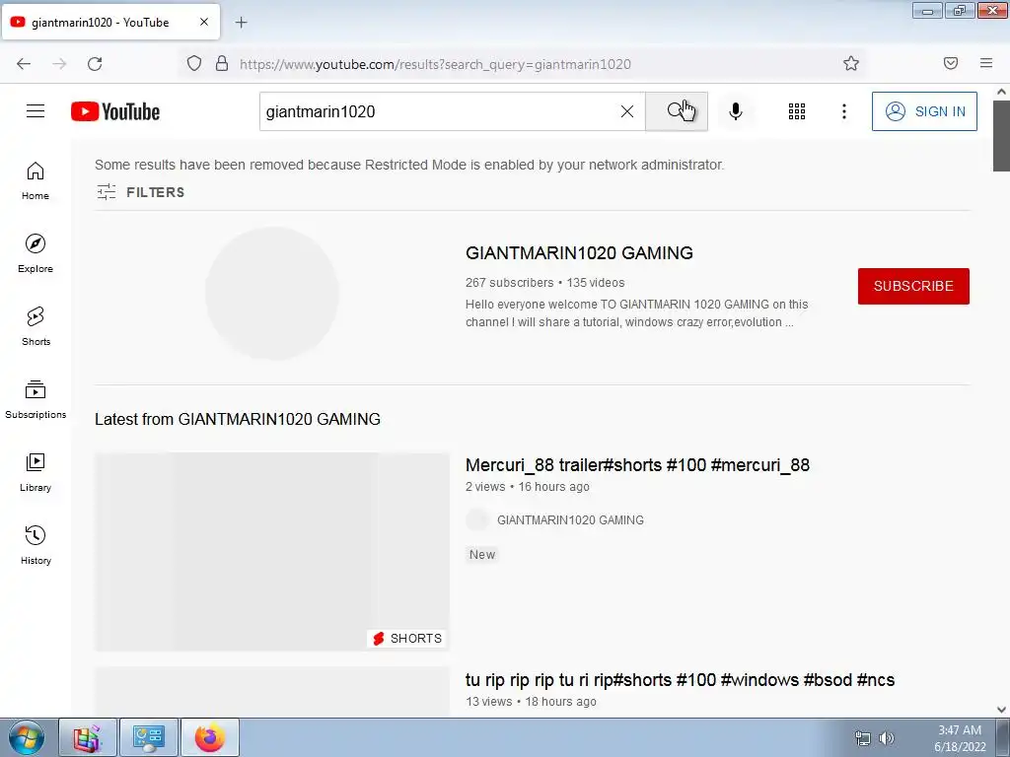Viewport: 1010px width, 757px height.
Task: Click the channel's round avatar placeholder
Action: (272, 294)
